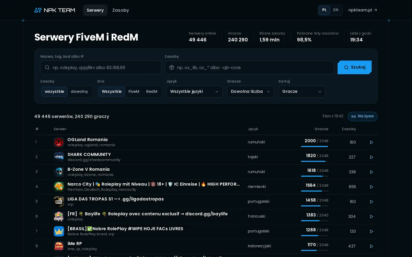This screenshot has height=257, width=412.
Task: Open OGLand Romania server play arrow
Action: [x=371, y=142]
